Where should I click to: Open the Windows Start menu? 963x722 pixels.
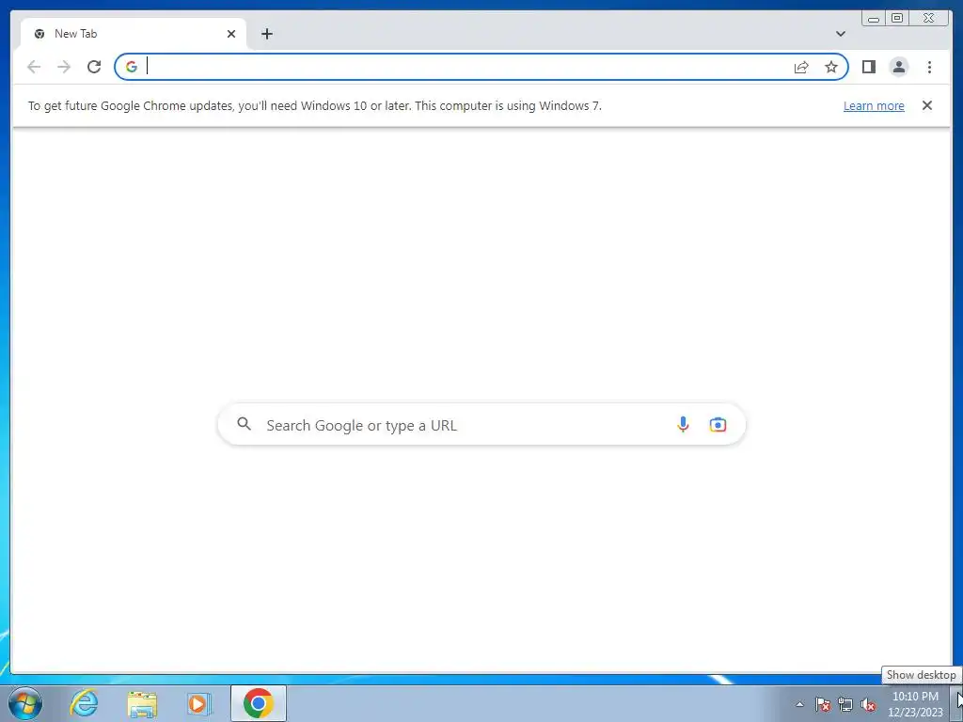[25, 703]
